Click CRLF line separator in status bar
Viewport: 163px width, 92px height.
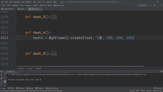pos(137,91)
